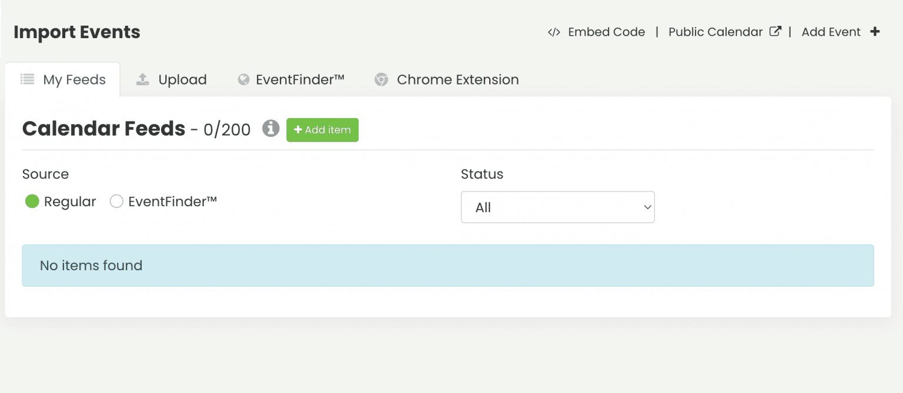Click the plus icon next to Add Event
The width and height of the screenshot is (903, 393).
pyautogui.click(x=875, y=32)
